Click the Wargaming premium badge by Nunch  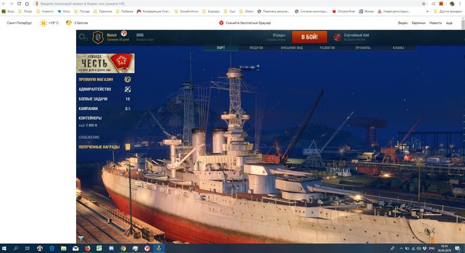click(123, 33)
